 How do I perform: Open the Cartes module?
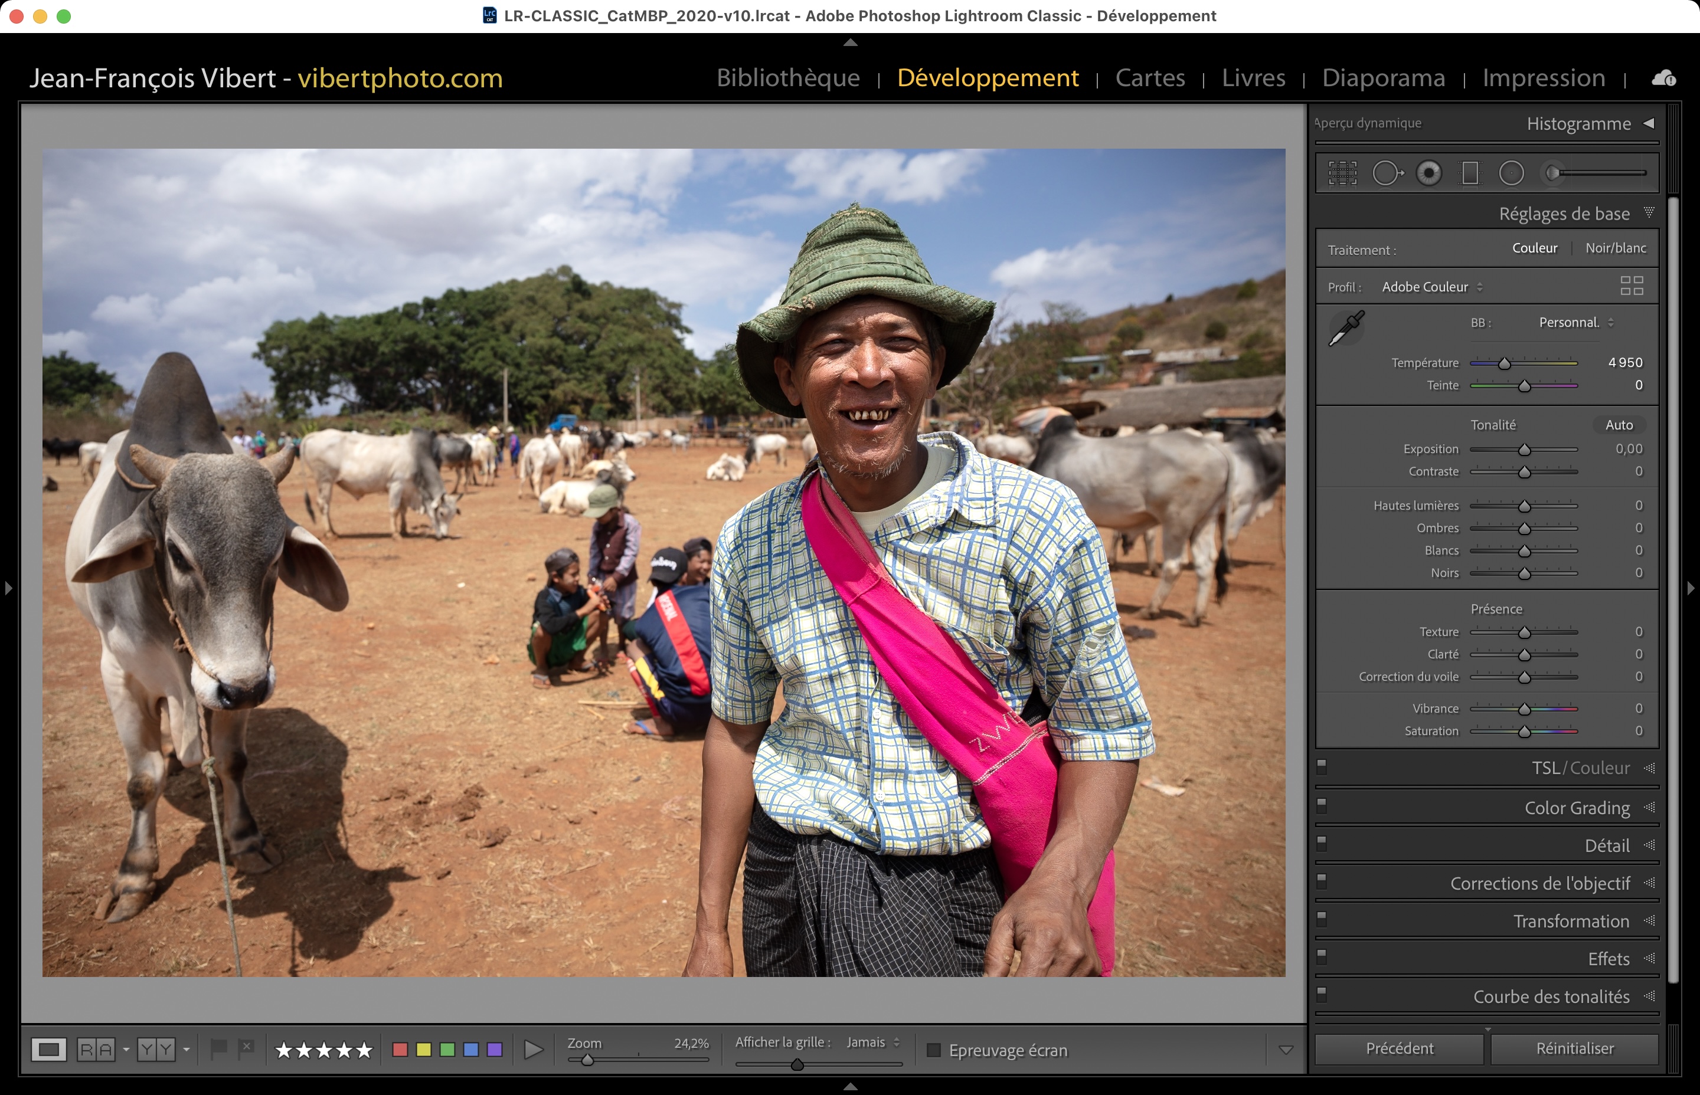pyautogui.click(x=1149, y=78)
